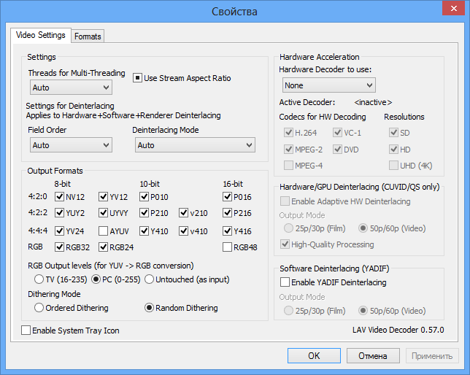Toggle Use Stream Aspect Ratio checkbox
The width and height of the screenshot is (470, 375).
click(x=137, y=78)
